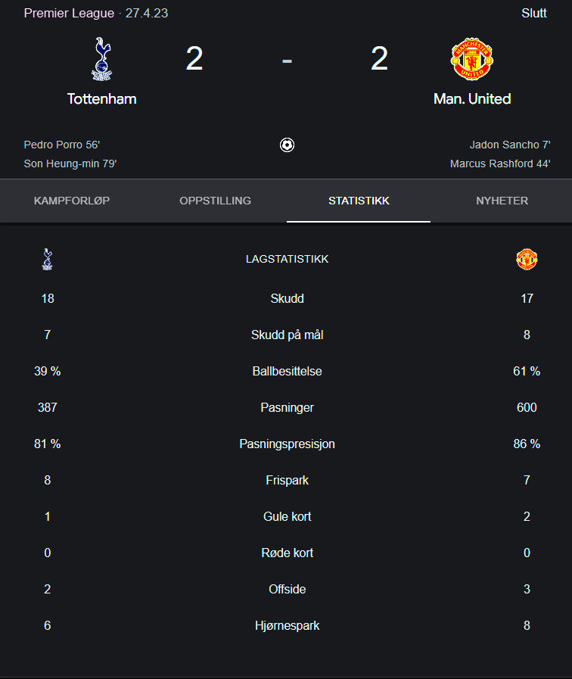Click the Ballbesittelse statistic row label
Screen dimensions: 572x679
coord(287,371)
